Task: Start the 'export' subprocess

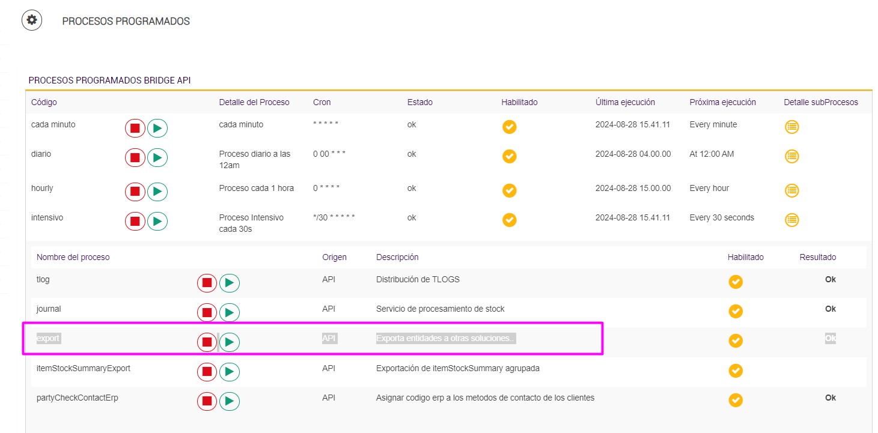Action: [x=229, y=342]
